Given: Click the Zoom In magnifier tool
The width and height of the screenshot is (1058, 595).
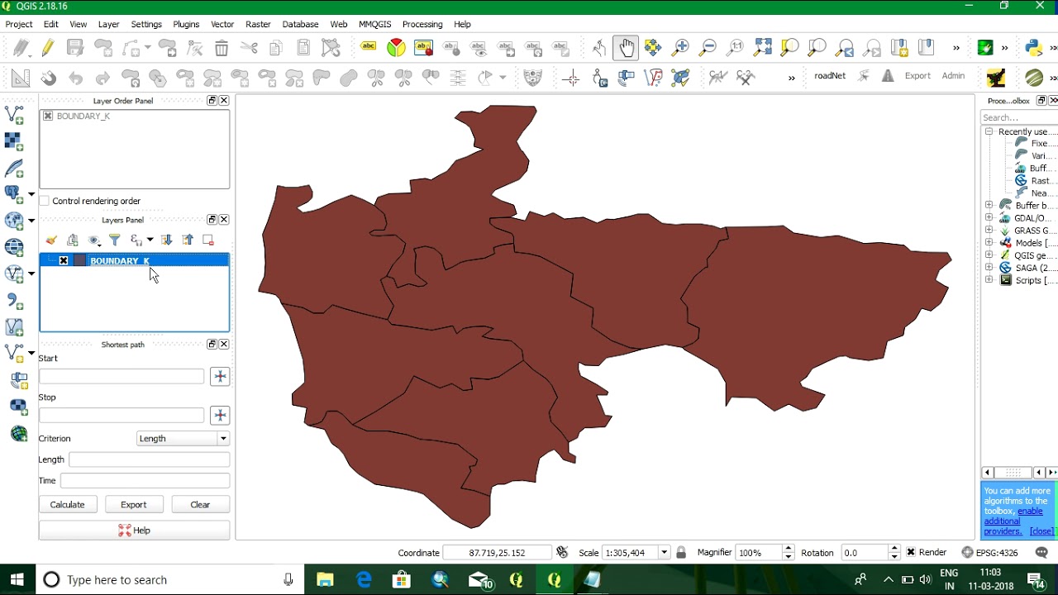Looking at the screenshot, I should (680, 48).
